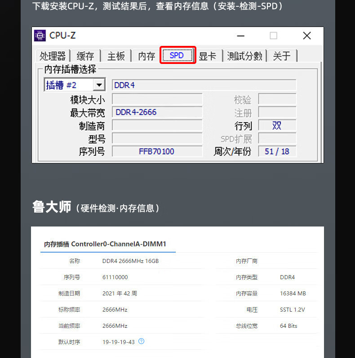
Task: Click the empty 校验 field
Action: (x=277, y=99)
